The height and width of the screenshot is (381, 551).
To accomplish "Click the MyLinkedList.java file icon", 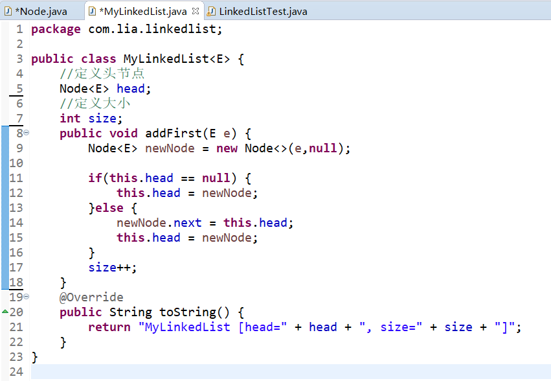I will (93, 12).
